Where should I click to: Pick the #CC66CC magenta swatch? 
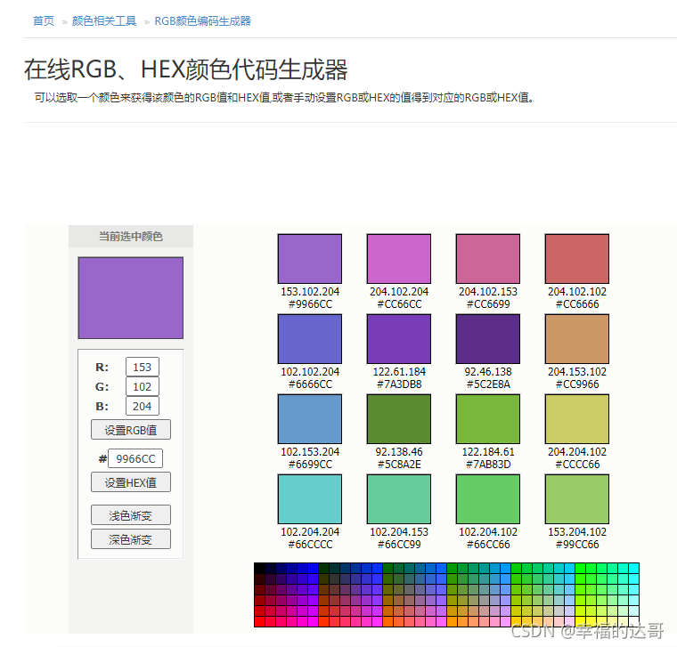[x=398, y=259]
